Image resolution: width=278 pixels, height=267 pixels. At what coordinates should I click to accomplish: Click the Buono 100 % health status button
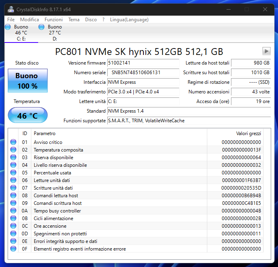pos(28,81)
